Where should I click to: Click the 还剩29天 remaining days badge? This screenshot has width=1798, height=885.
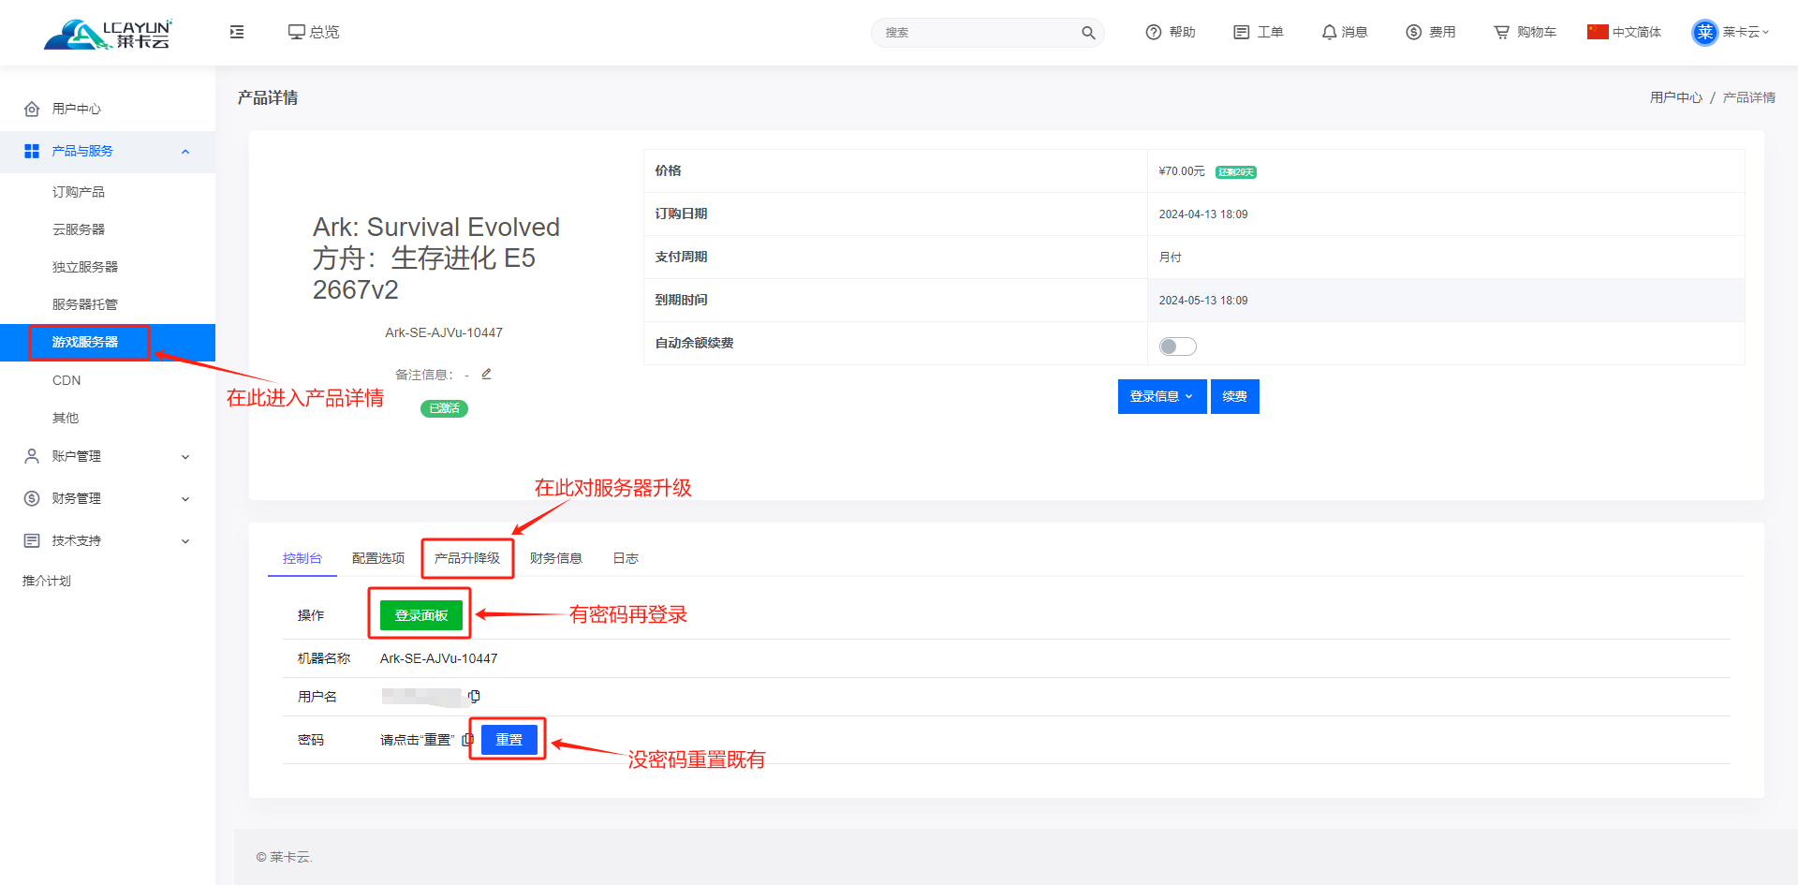pos(1236,172)
